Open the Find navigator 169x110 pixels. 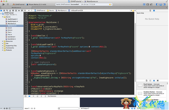(7, 10)
